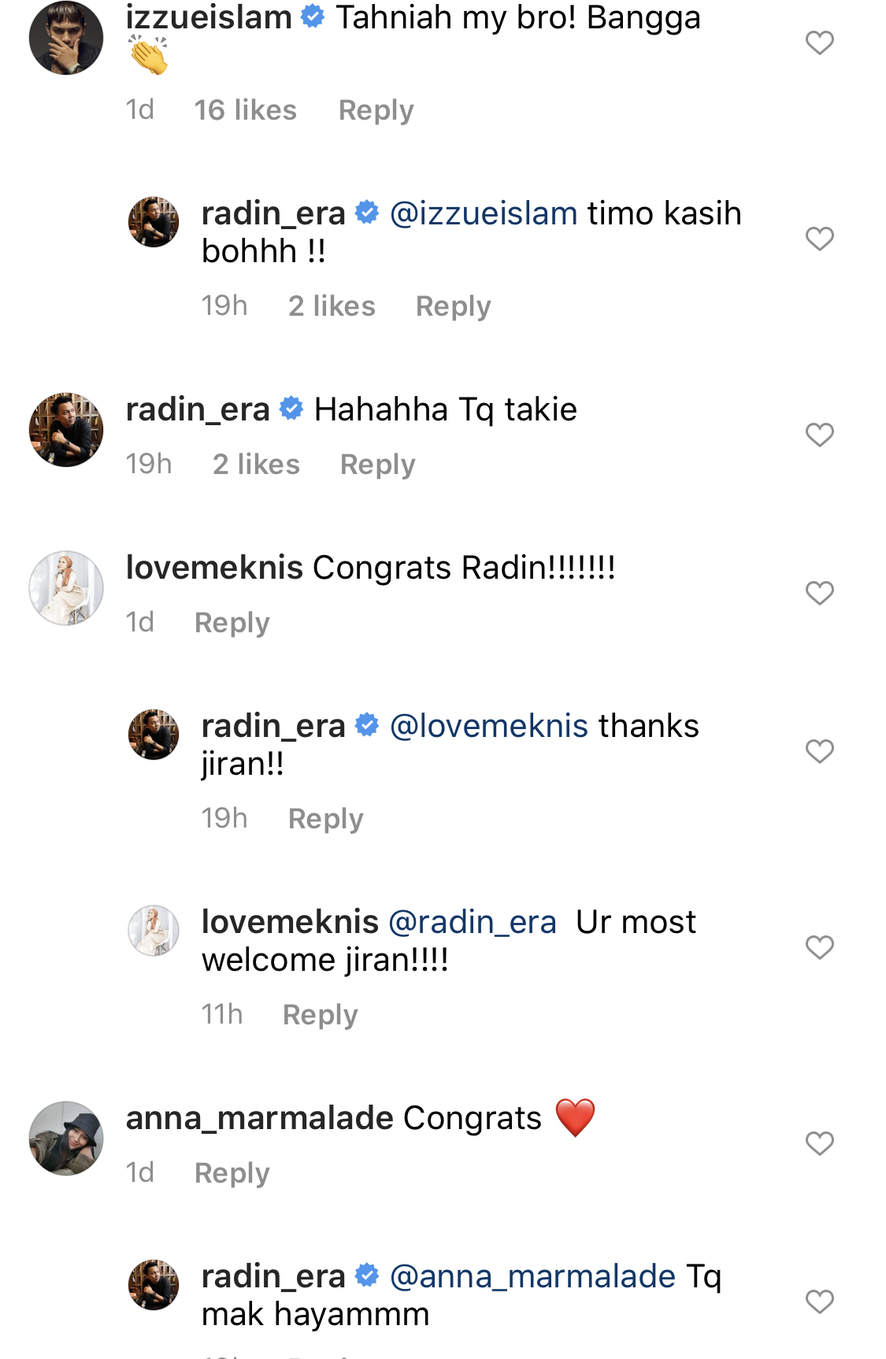
Task: Tap heart on "Hahahha Tq takie" comment
Action: tap(819, 435)
